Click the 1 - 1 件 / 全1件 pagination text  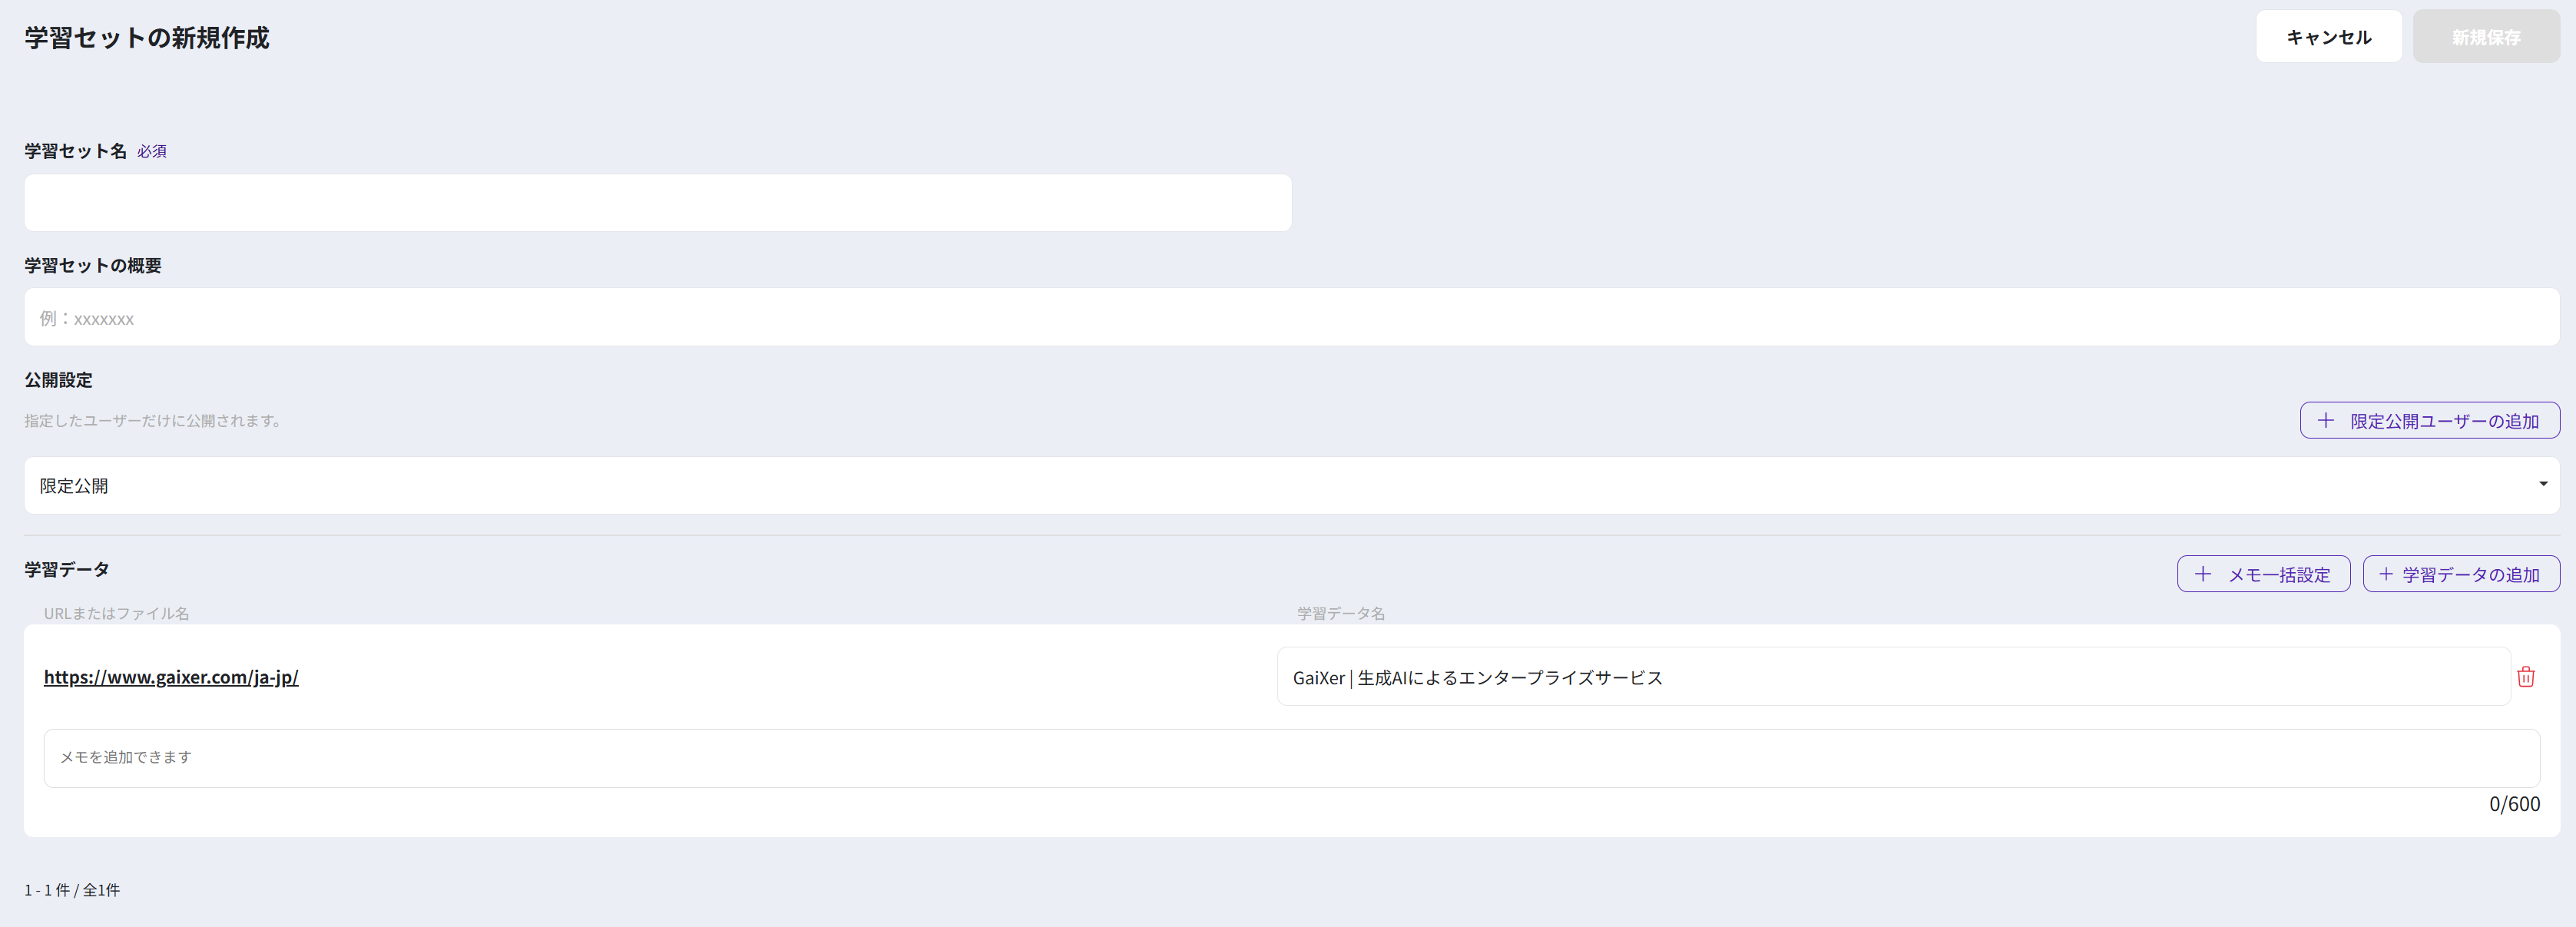point(72,890)
